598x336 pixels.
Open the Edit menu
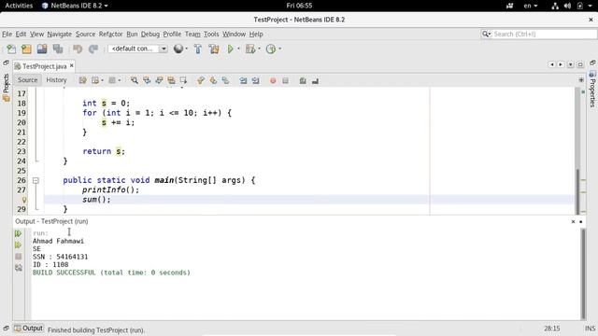21,34
